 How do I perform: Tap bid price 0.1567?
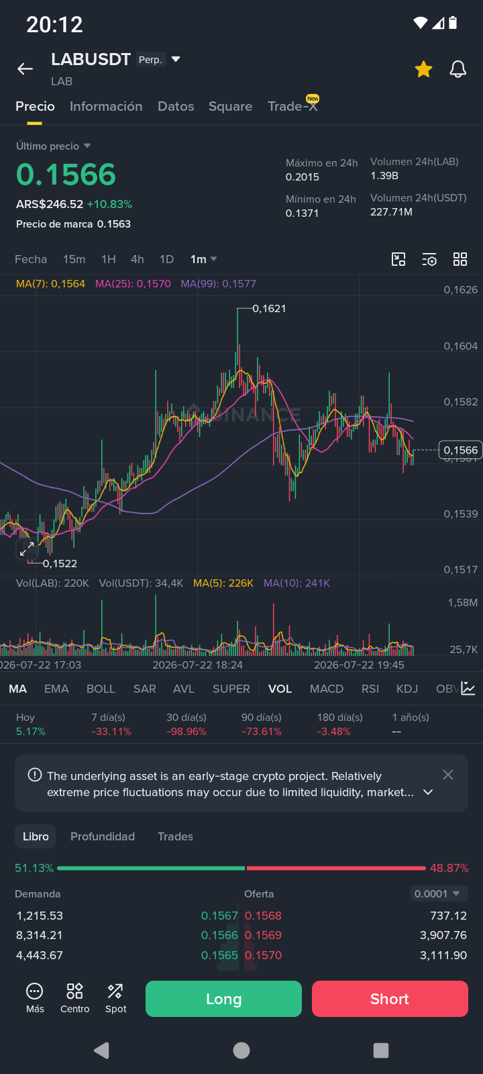coord(219,916)
